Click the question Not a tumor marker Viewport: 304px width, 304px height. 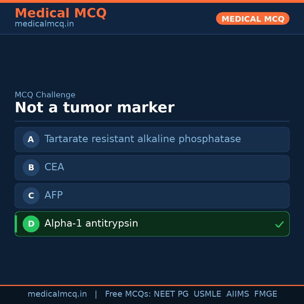tap(95, 108)
